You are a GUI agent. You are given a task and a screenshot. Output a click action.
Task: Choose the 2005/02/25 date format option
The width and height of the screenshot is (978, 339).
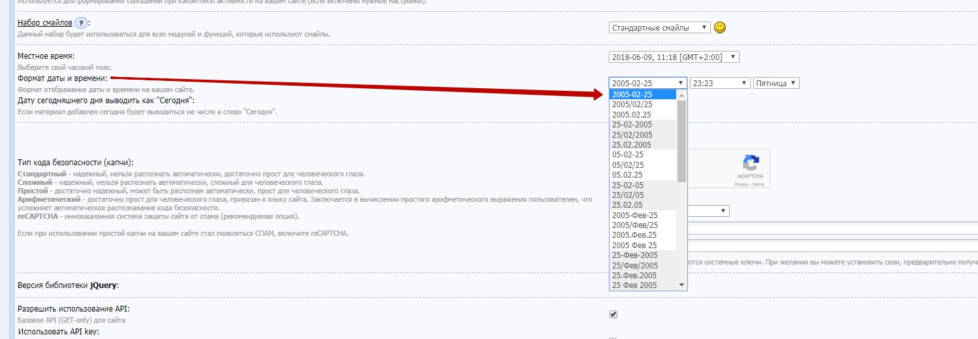point(632,105)
